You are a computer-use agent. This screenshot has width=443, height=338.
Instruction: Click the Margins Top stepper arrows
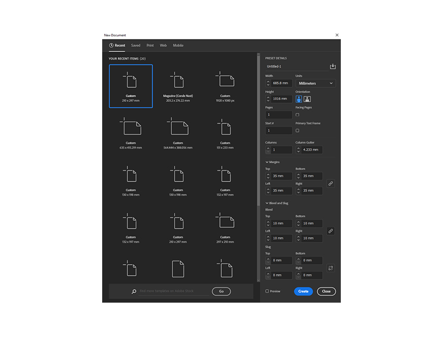click(x=268, y=176)
